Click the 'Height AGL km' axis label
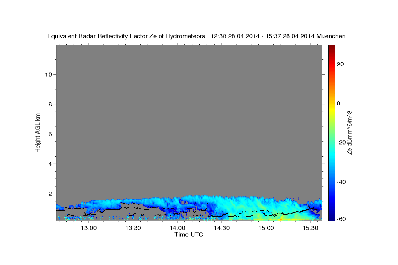This screenshot has height=265, width=398. (x=38, y=132)
